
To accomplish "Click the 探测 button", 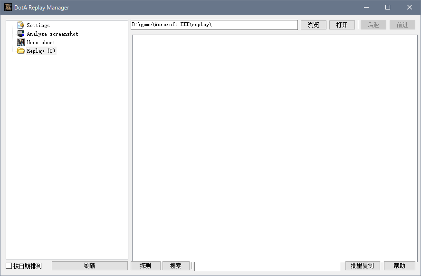I will click(x=145, y=266).
